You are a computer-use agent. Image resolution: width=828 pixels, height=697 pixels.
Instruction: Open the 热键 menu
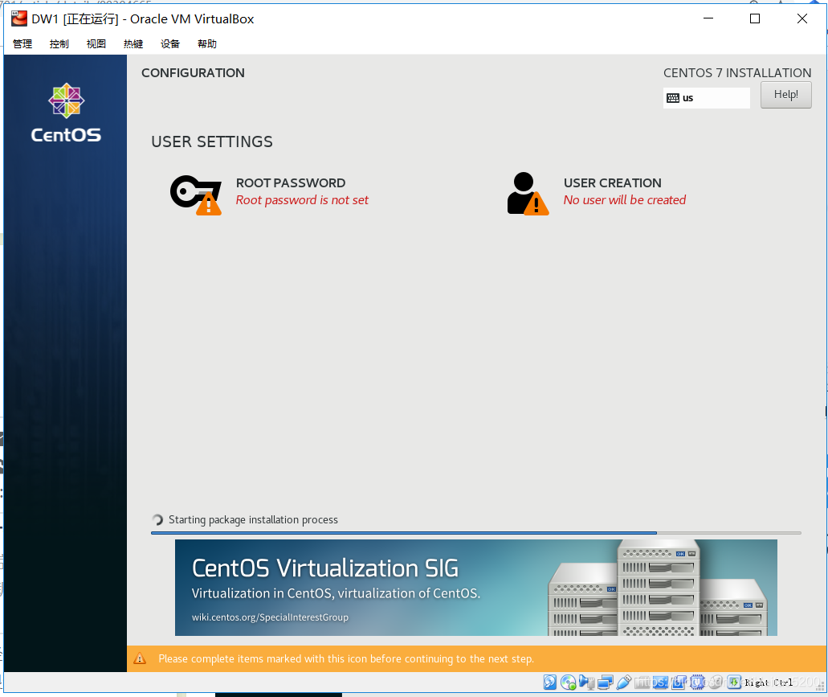133,44
